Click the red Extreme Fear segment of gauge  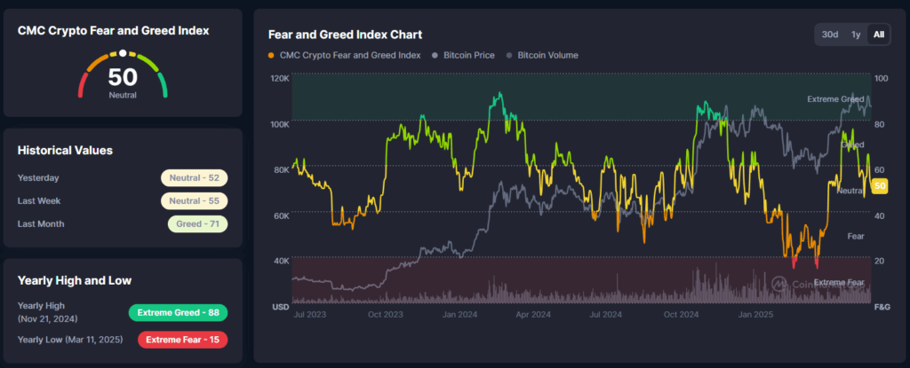point(83,86)
